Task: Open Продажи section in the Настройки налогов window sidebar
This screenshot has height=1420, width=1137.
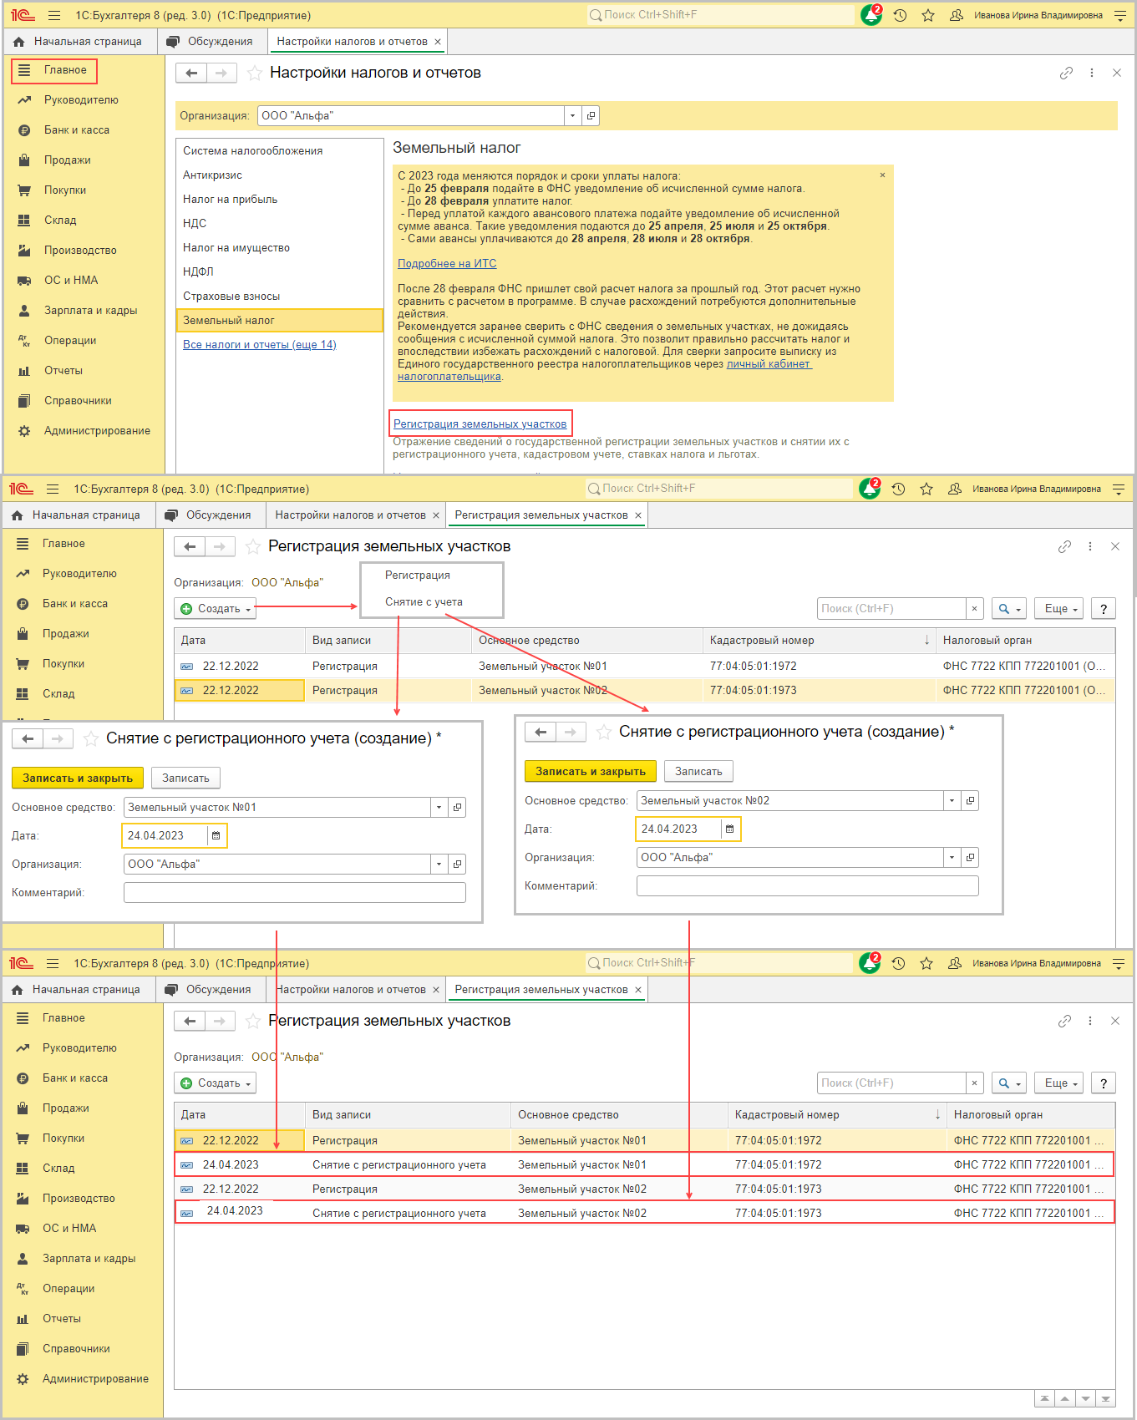Action: coord(68,160)
